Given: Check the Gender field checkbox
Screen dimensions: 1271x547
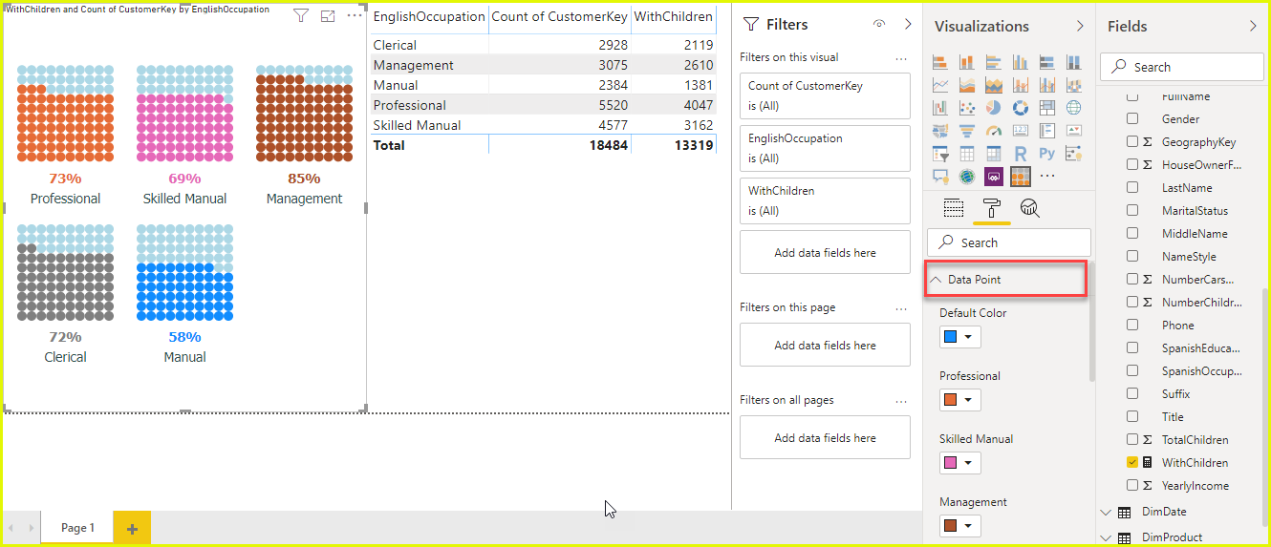Looking at the screenshot, I should tap(1132, 119).
